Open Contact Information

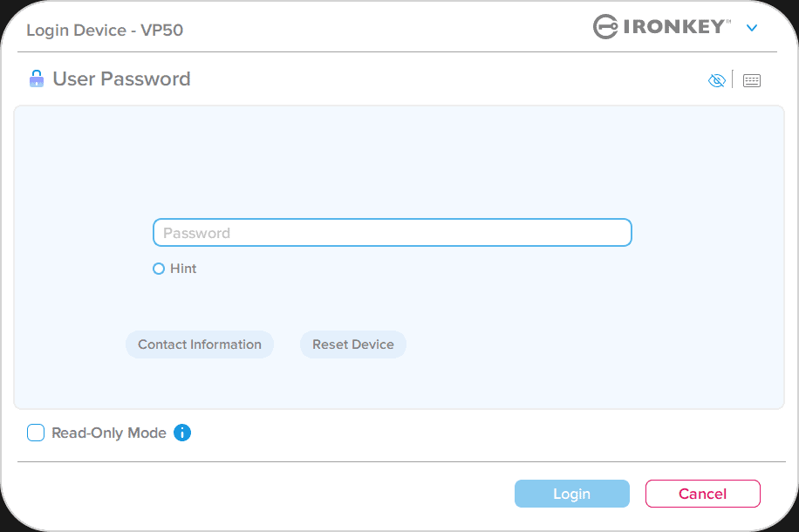(200, 344)
